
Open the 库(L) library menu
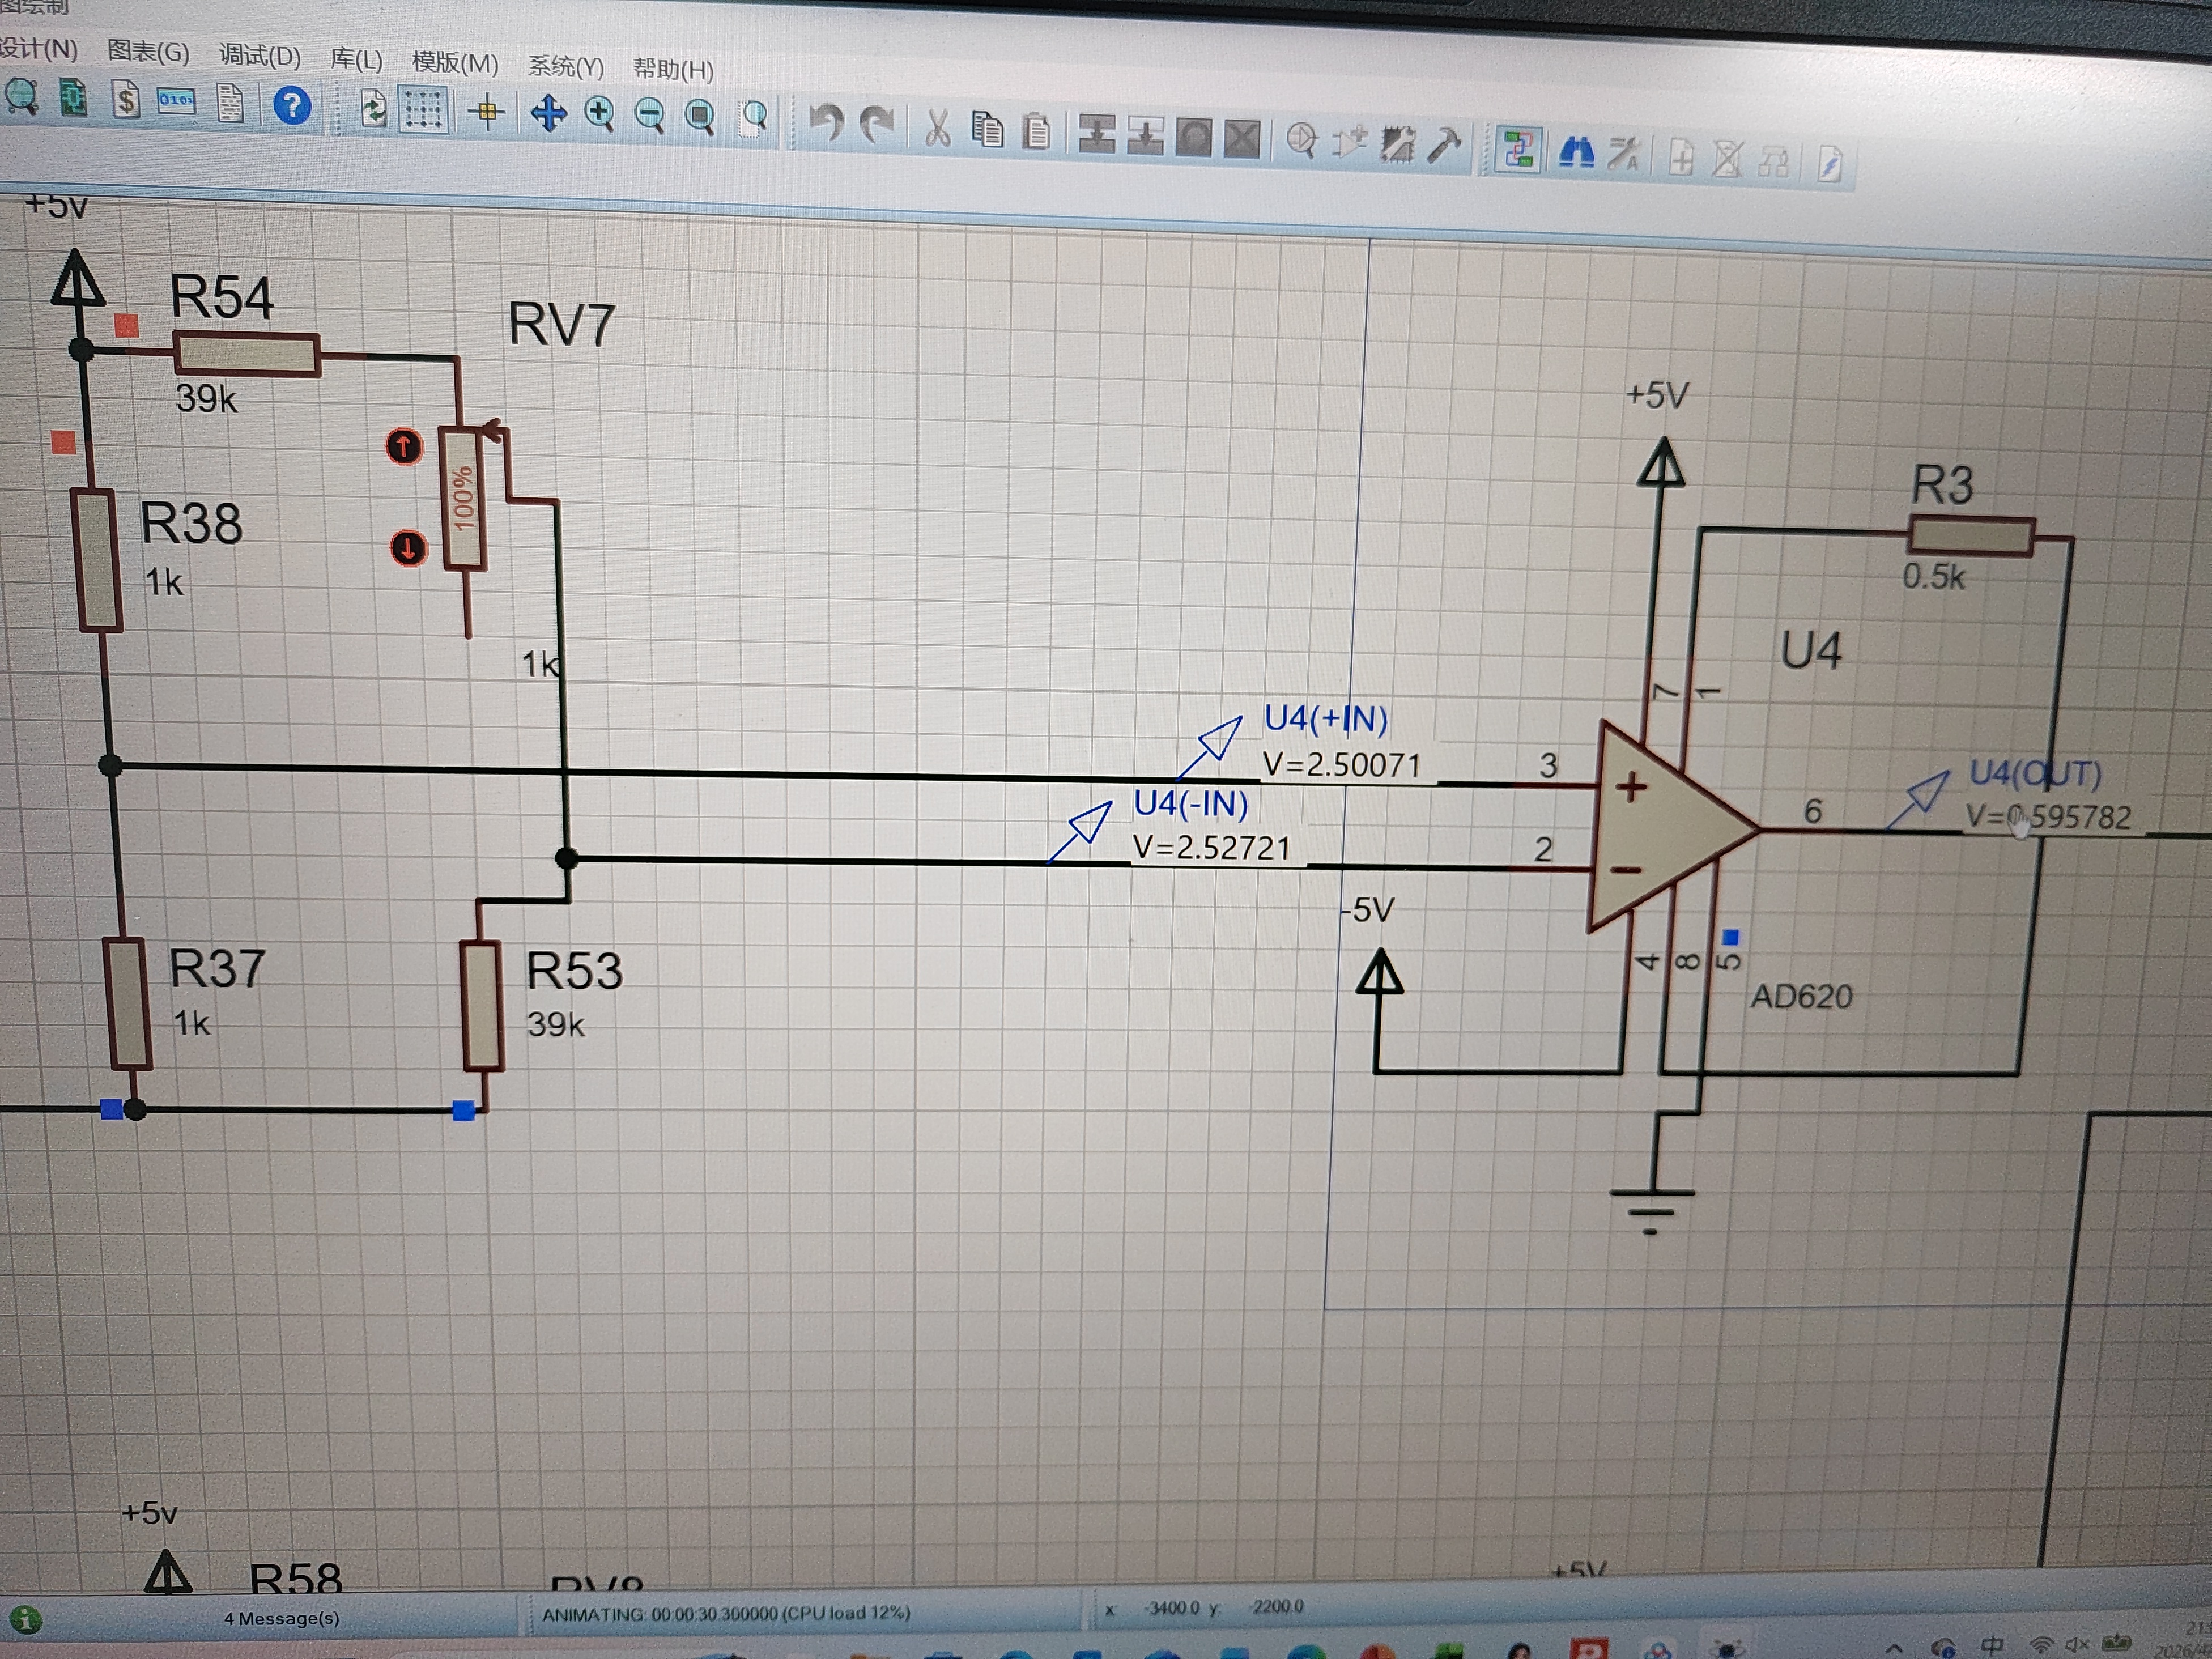[x=356, y=60]
